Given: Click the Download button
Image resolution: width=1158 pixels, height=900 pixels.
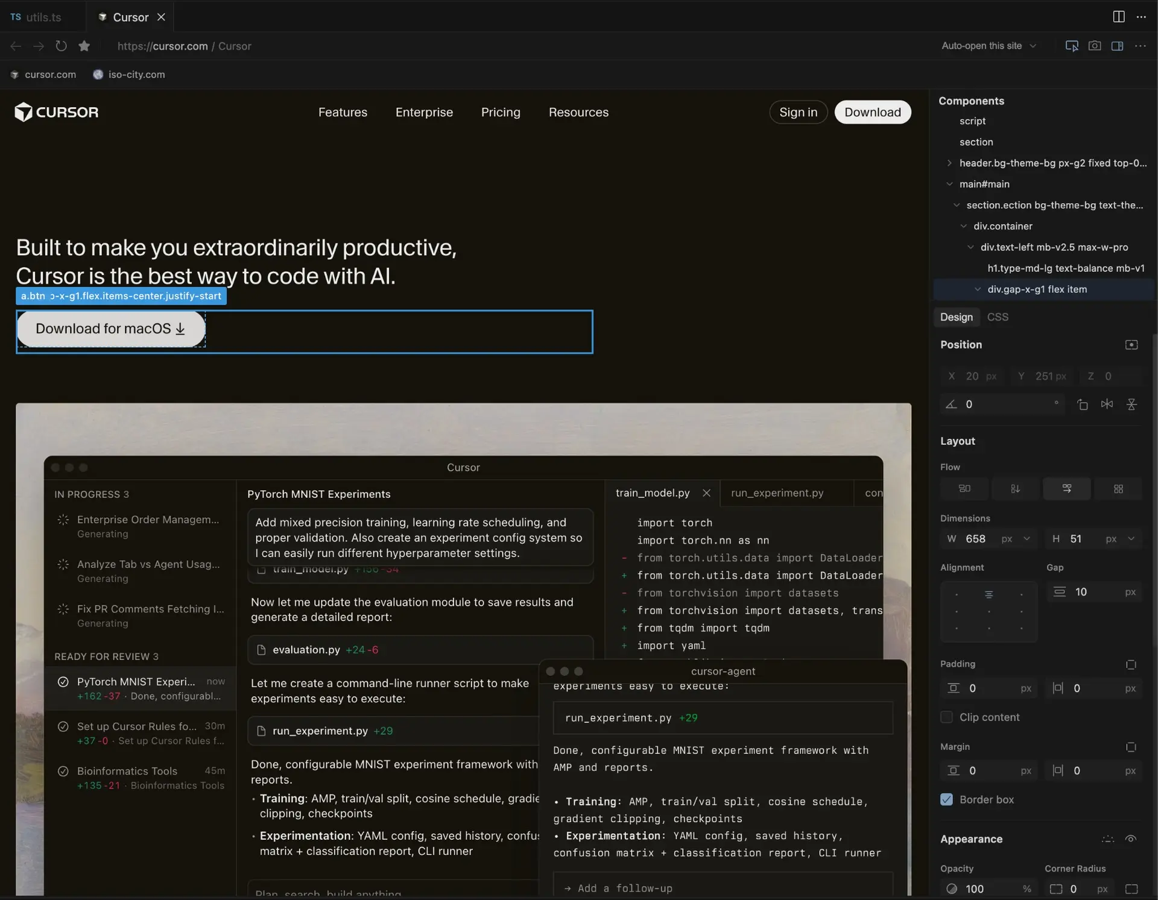Looking at the screenshot, I should 873,112.
